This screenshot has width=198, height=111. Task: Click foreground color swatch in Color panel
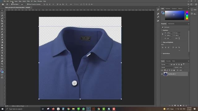coord(162,12)
